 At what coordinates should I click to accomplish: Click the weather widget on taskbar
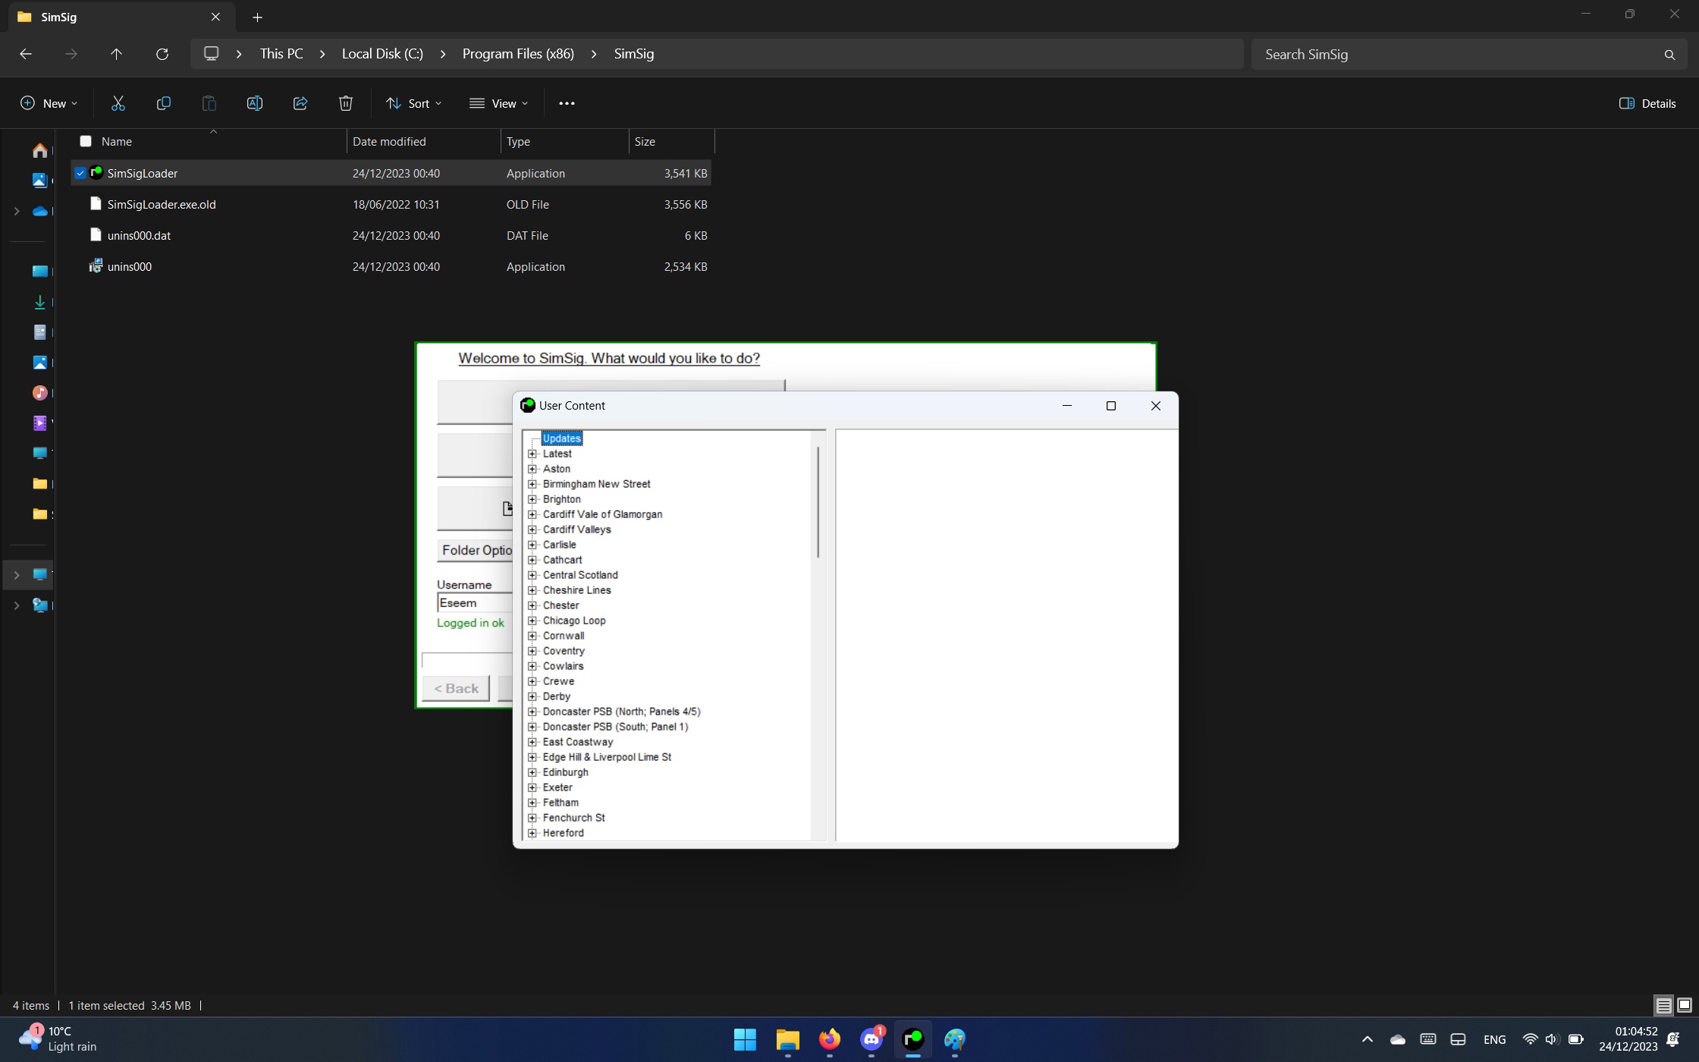click(x=58, y=1039)
